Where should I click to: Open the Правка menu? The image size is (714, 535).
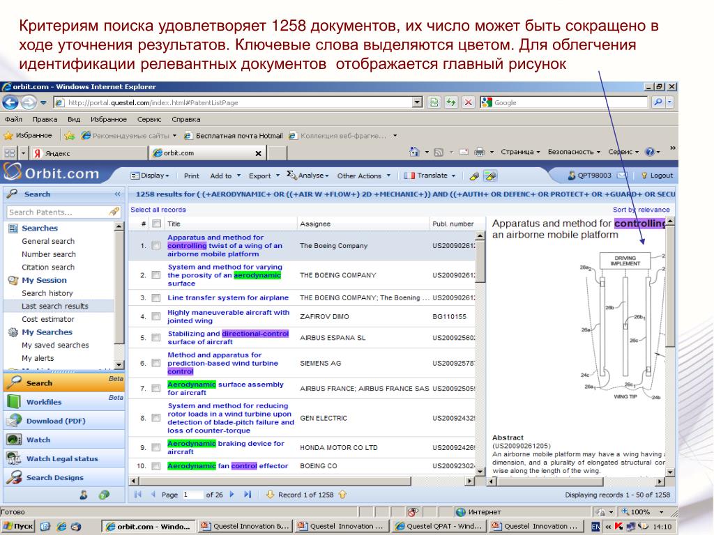point(45,119)
